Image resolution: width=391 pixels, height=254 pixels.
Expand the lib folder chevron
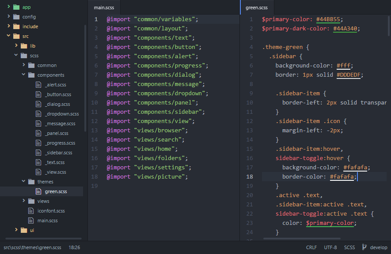click(16, 45)
